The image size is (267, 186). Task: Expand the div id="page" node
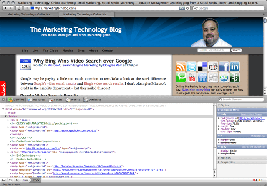[8, 120]
